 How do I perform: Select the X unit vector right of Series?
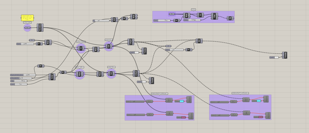click(x=63, y=72)
